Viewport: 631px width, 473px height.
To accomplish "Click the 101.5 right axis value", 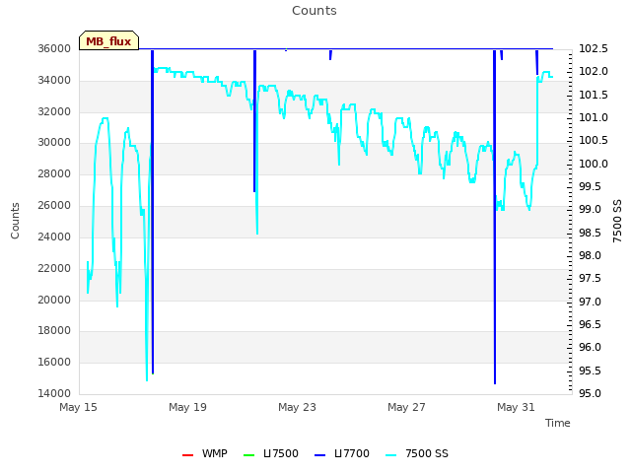I will (x=594, y=95).
